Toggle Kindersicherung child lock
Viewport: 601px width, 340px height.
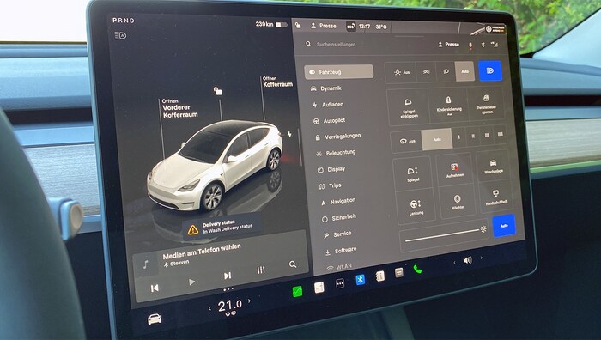(x=448, y=106)
